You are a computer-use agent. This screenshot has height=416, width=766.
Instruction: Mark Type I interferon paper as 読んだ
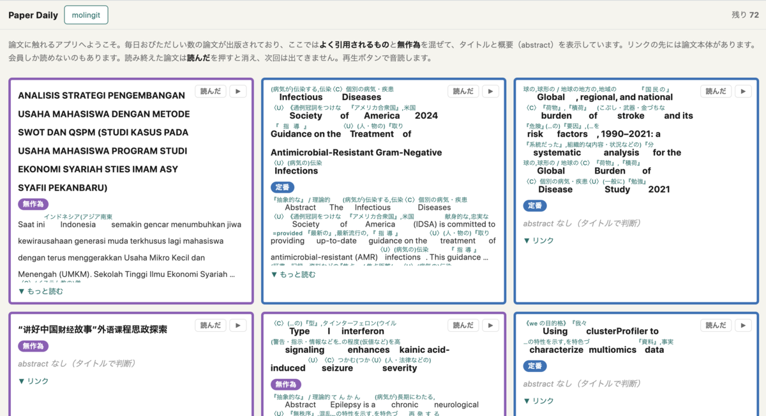[463, 325]
